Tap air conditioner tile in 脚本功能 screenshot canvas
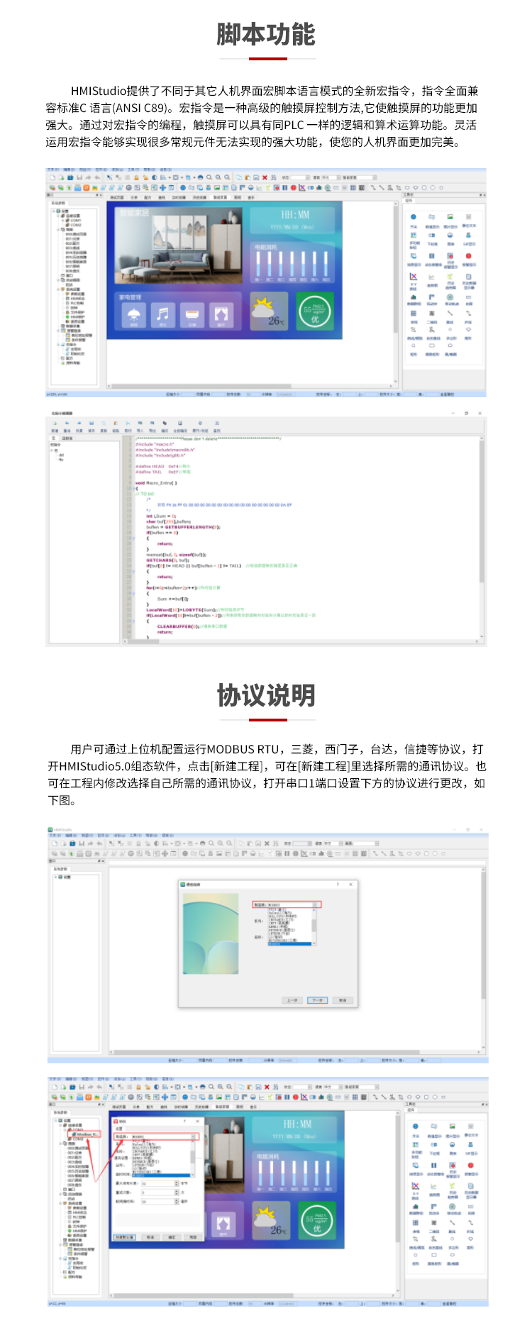532x1328 pixels. [x=192, y=315]
